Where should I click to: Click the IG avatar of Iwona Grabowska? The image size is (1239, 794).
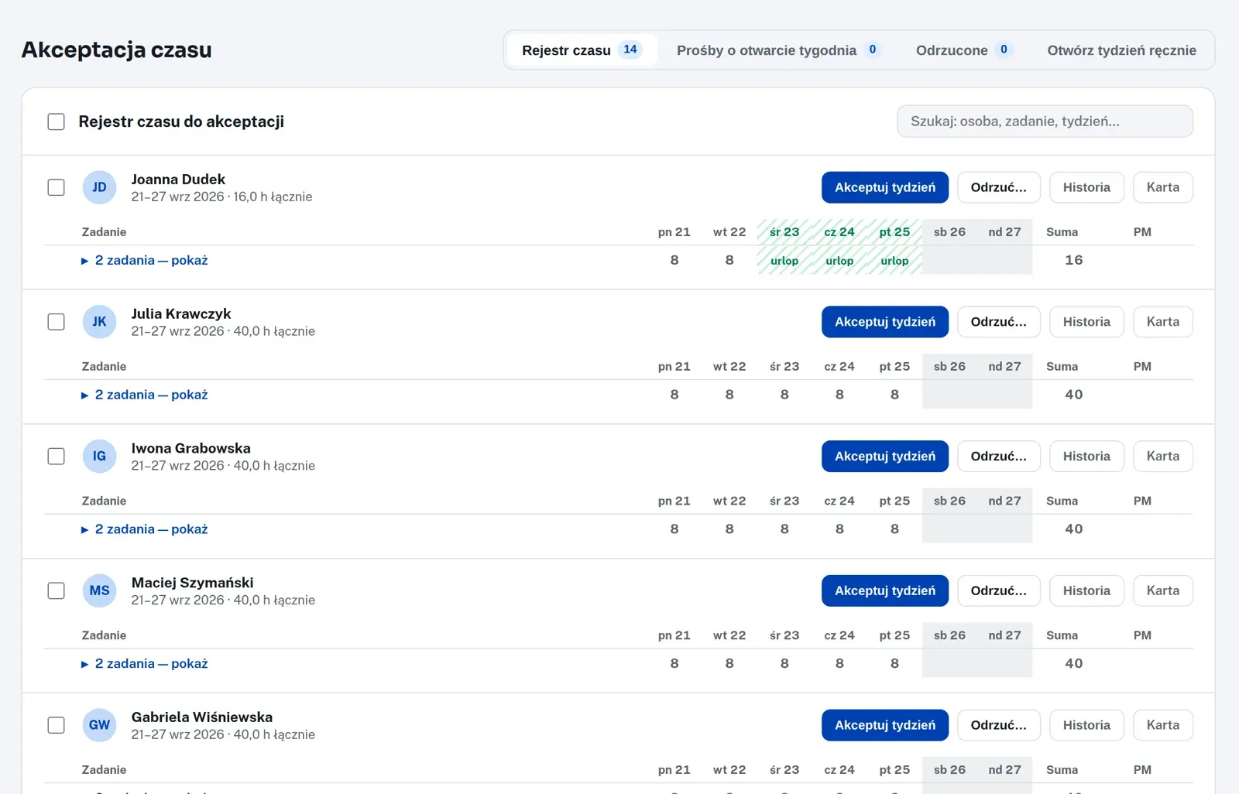(x=99, y=457)
